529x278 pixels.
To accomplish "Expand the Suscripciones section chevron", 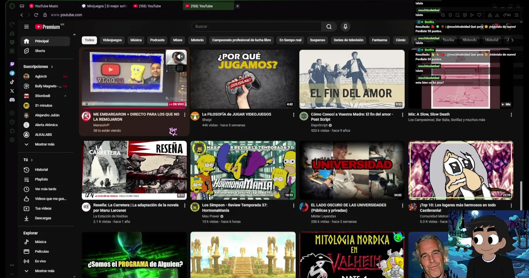I will pyautogui.click(x=52, y=67).
